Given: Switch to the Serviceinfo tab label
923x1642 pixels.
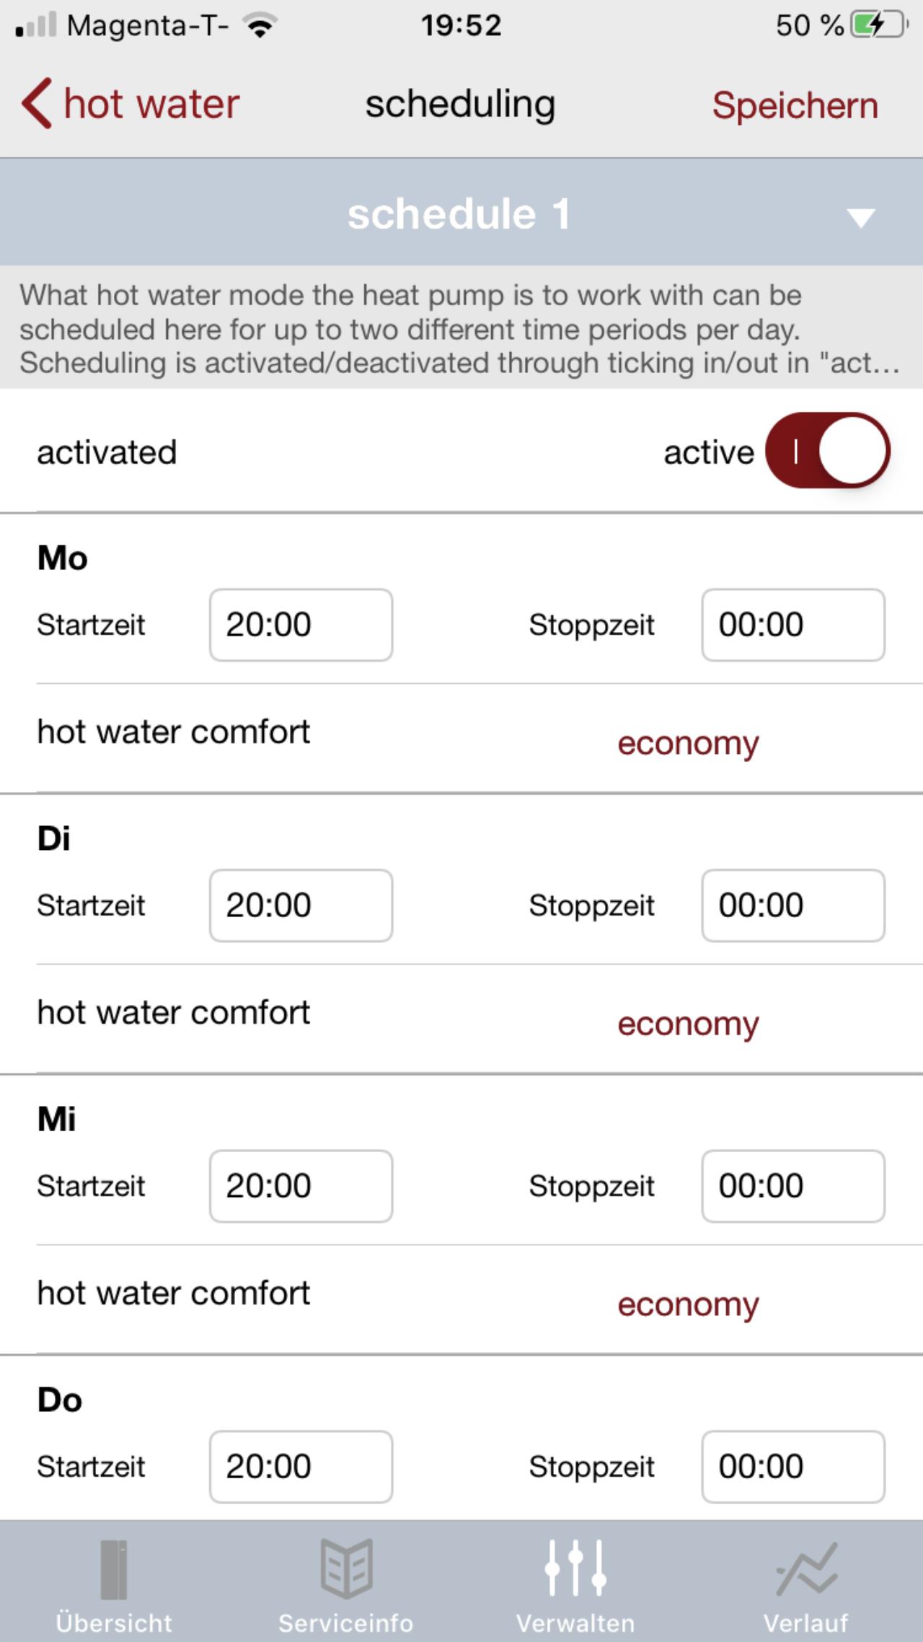Looking at the screenshot, I should [x=346, y=1623].
